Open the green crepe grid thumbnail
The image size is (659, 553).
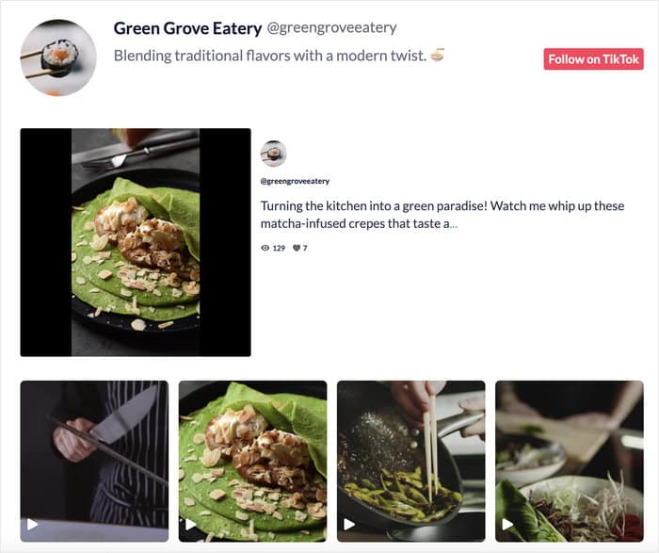[x=252, y=461]
